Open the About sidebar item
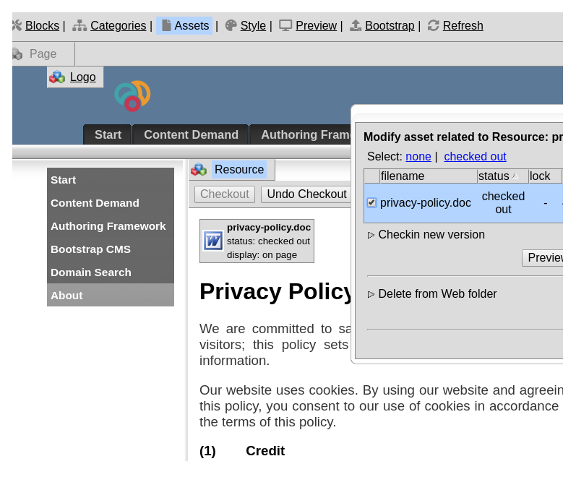Screen dimensions: 576x477 click(66, 296)
